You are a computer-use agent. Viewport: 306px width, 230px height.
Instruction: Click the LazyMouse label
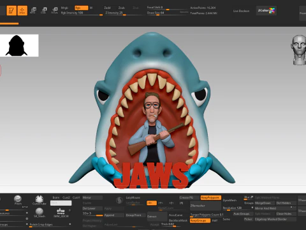[x=133, y=197]
